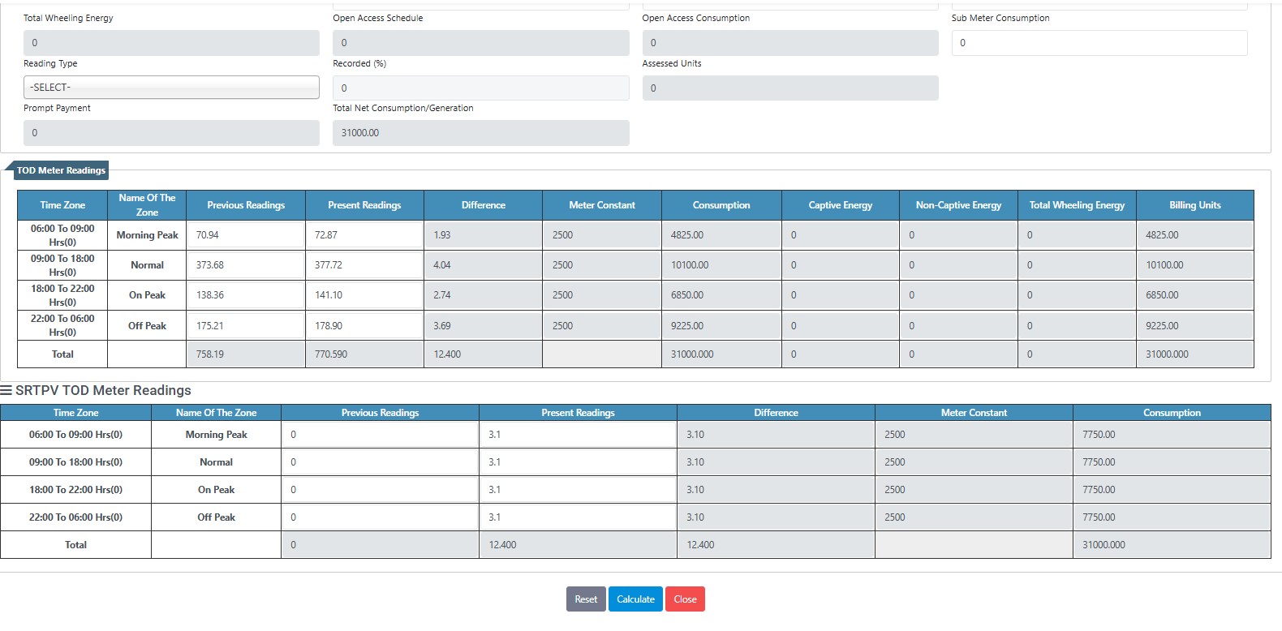Click Normal difference value 4.04

483,265
